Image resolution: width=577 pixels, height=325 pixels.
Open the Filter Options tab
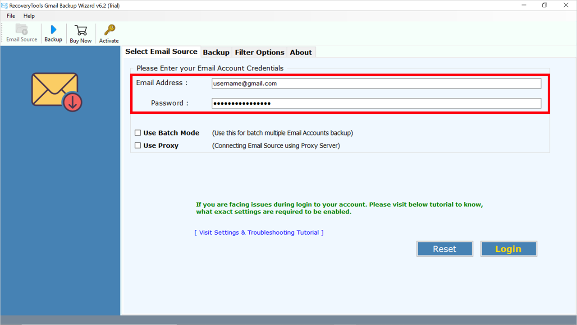coord(259,52)
